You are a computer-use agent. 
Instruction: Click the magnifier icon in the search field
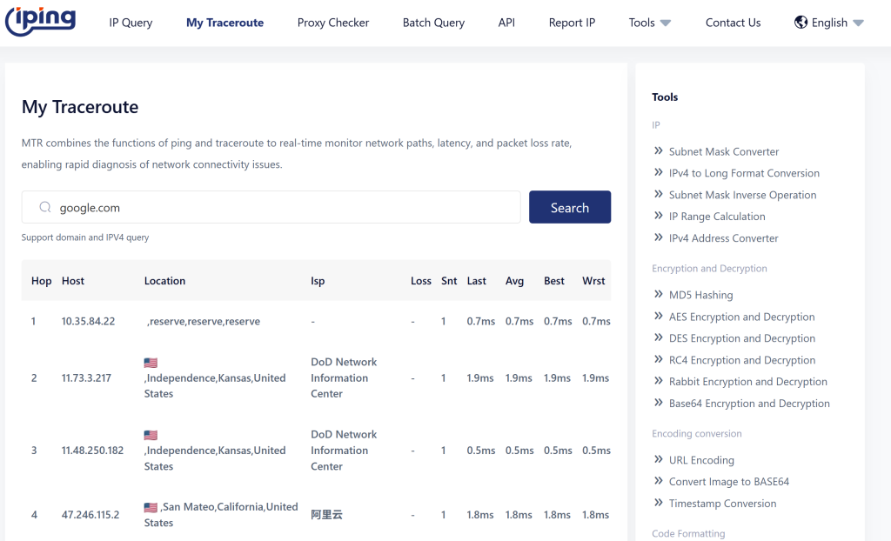tap(45, 208)
